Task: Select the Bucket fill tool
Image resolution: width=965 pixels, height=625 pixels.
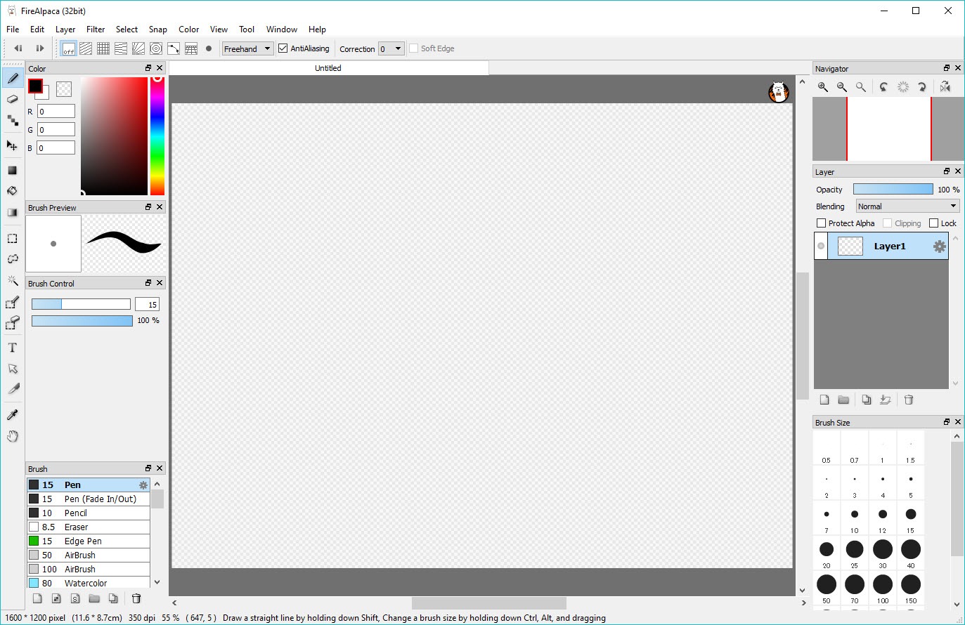Action: (12, 191)
